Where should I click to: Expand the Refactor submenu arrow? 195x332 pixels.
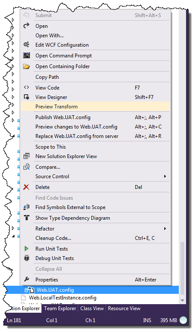click(x=165, y=228)
